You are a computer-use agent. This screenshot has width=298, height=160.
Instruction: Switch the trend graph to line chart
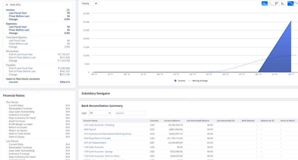pyautogui.click(x=271, y=3)
